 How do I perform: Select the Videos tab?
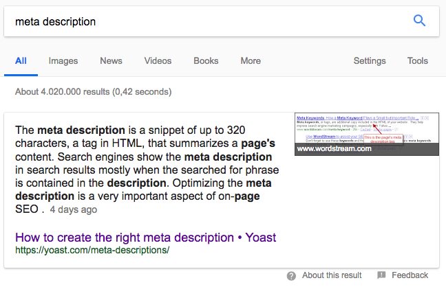tap(158, 60)
